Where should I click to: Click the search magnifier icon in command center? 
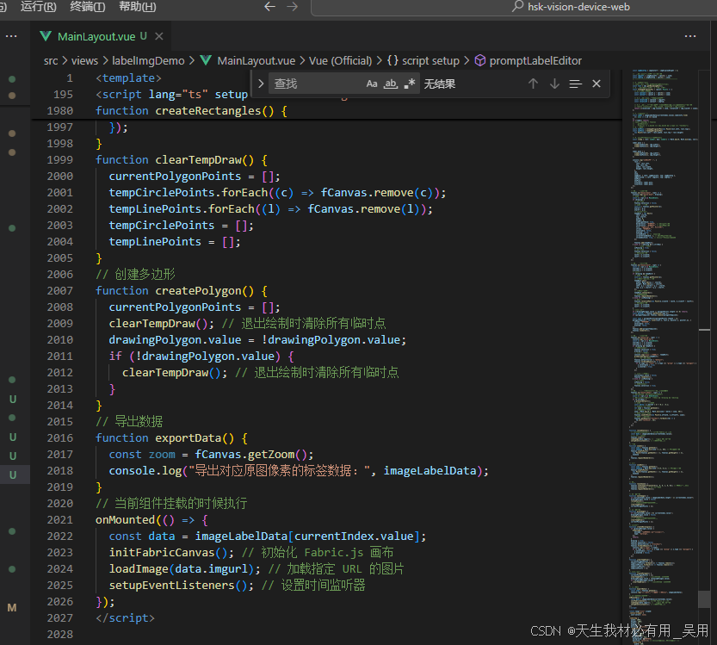point(517,6)
